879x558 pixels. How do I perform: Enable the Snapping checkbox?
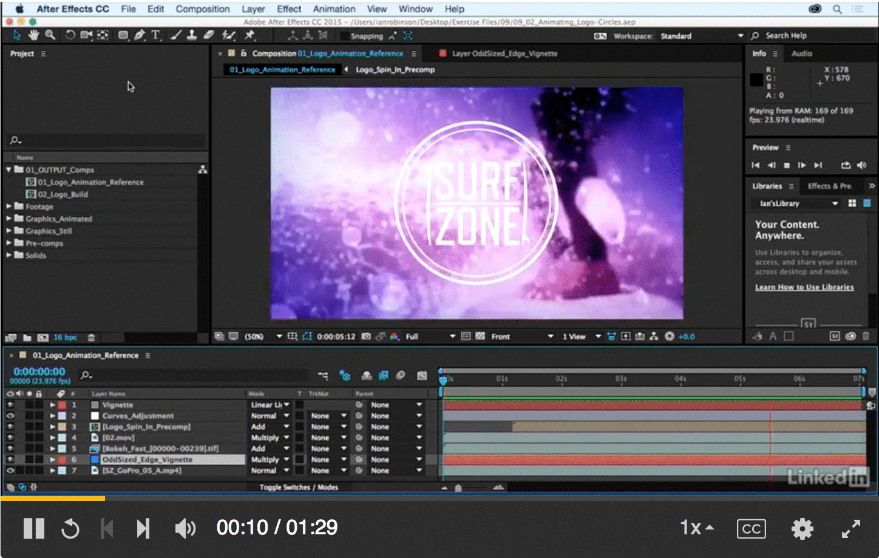[345, 36]
